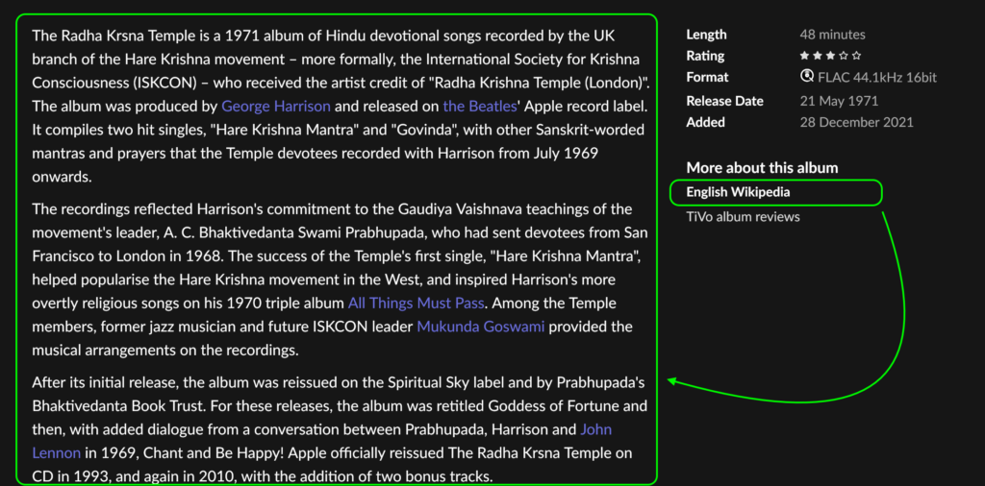Click the FLAC signal quality icon
Screen dimensions: 985x486
(x=807, y=77)
